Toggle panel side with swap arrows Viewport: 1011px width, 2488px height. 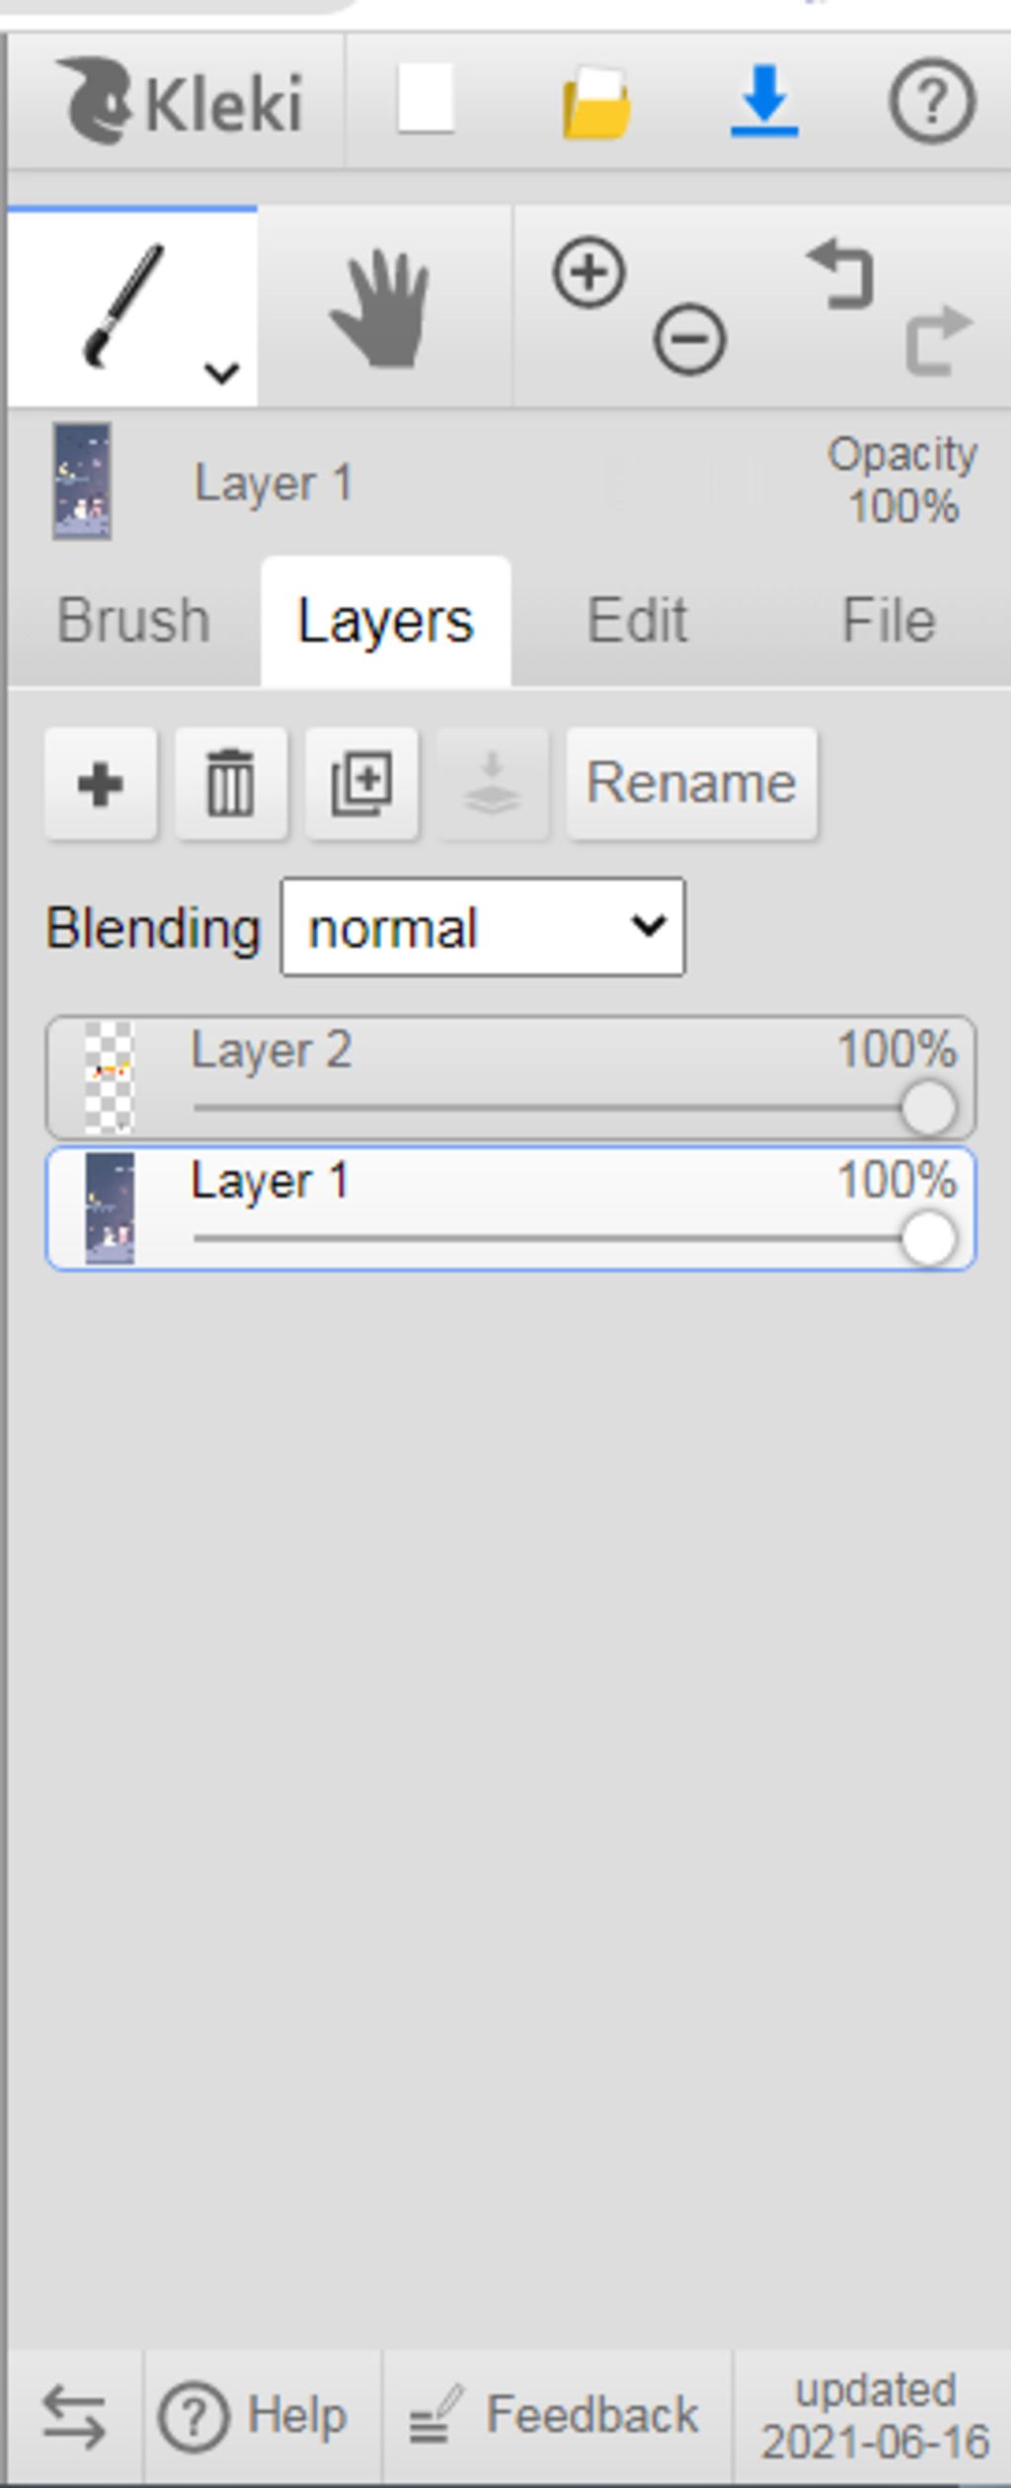(74, 2415)
